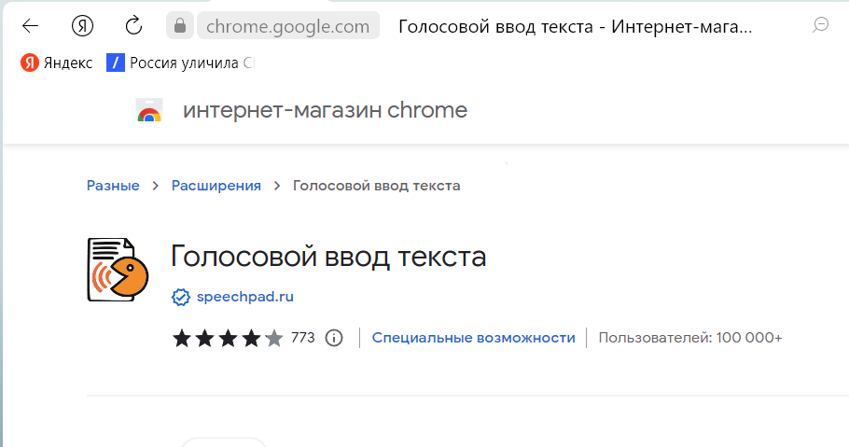Open the Разные breadcrumb link
This screenshot has height=447, width=849.
coord(113,186)
